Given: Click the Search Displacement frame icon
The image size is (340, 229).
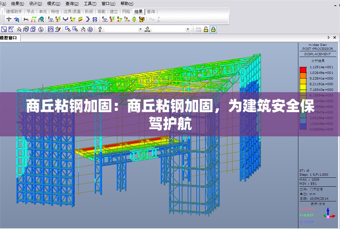Looking at the screenshot, I should pyautogui.click(x=41, y=20).
